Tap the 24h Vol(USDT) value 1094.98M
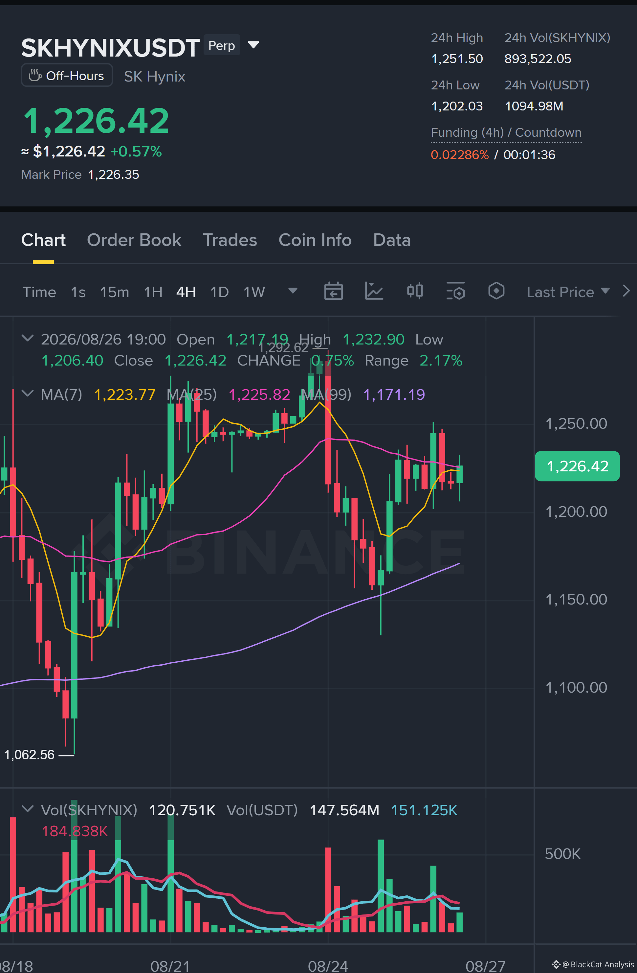This screenshot has height=973, width=637. coord(534,106)
